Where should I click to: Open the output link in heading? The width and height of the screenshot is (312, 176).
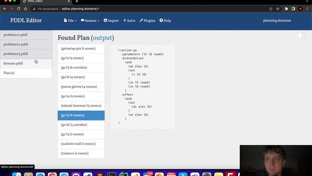point(102,38)
